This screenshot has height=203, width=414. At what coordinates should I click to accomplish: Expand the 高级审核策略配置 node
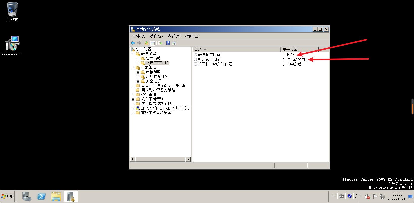133,113
